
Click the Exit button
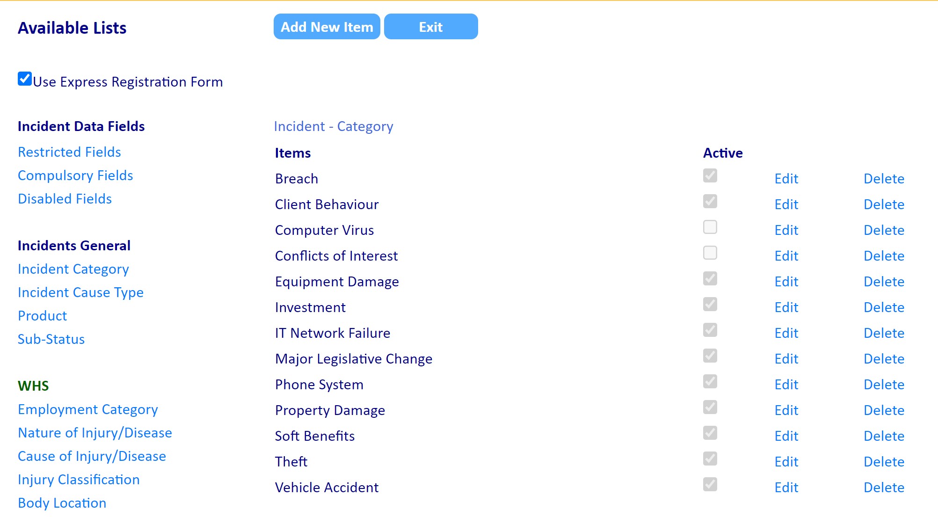coord(431,27)
